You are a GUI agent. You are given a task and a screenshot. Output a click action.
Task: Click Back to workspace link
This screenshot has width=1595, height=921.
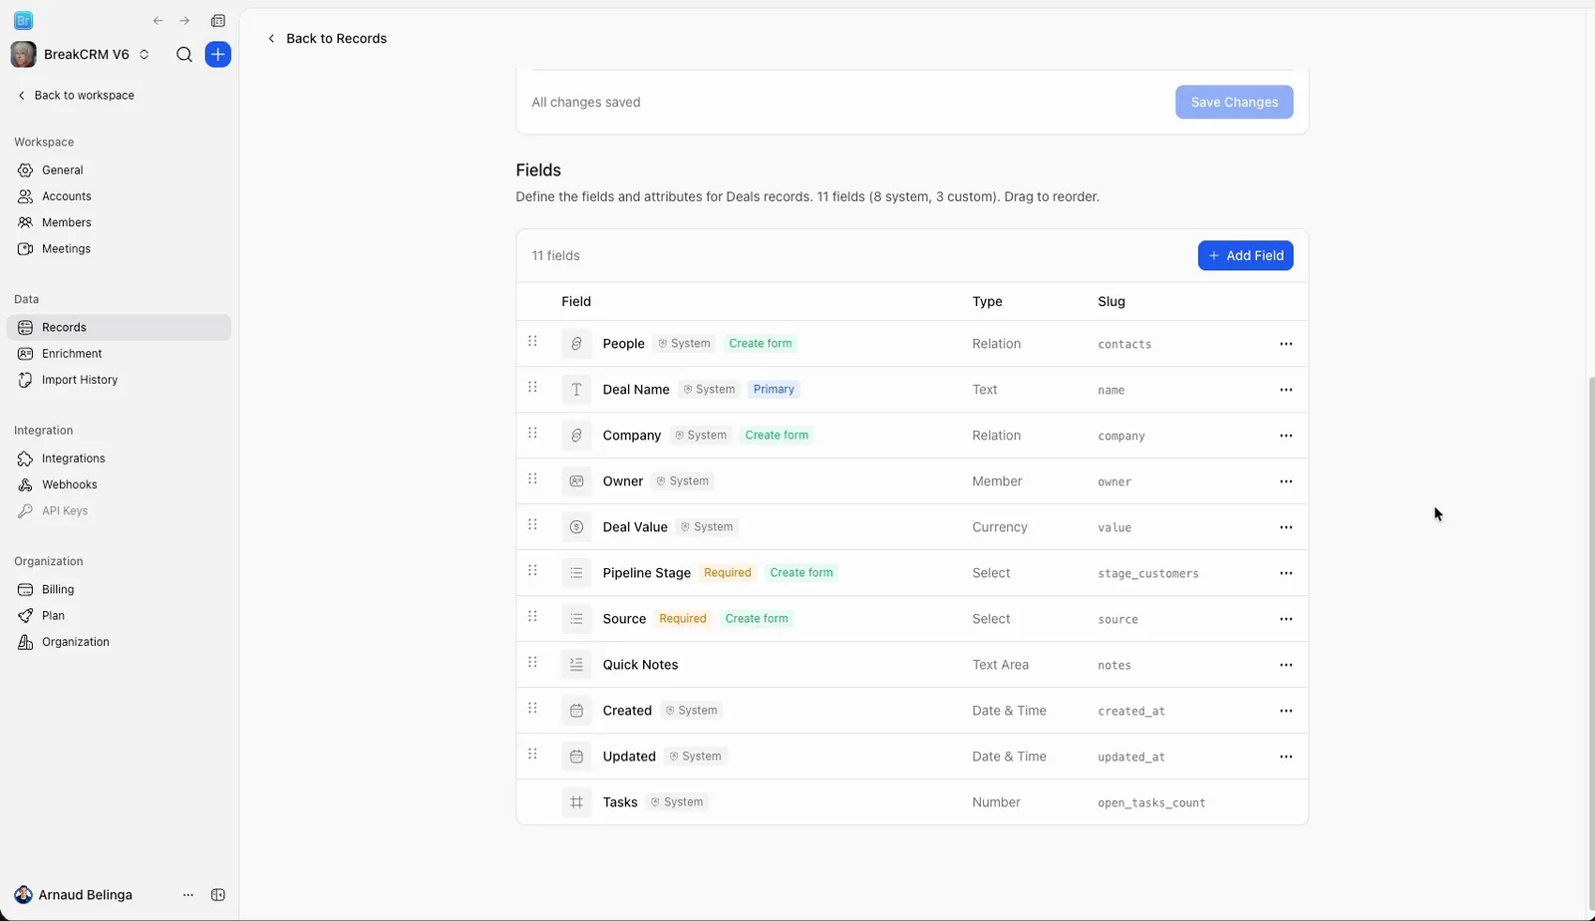click(76, 96)
